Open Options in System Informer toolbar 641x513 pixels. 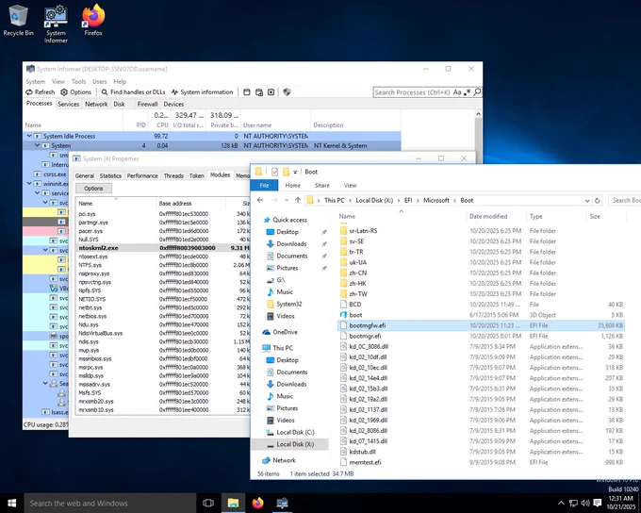76,92
